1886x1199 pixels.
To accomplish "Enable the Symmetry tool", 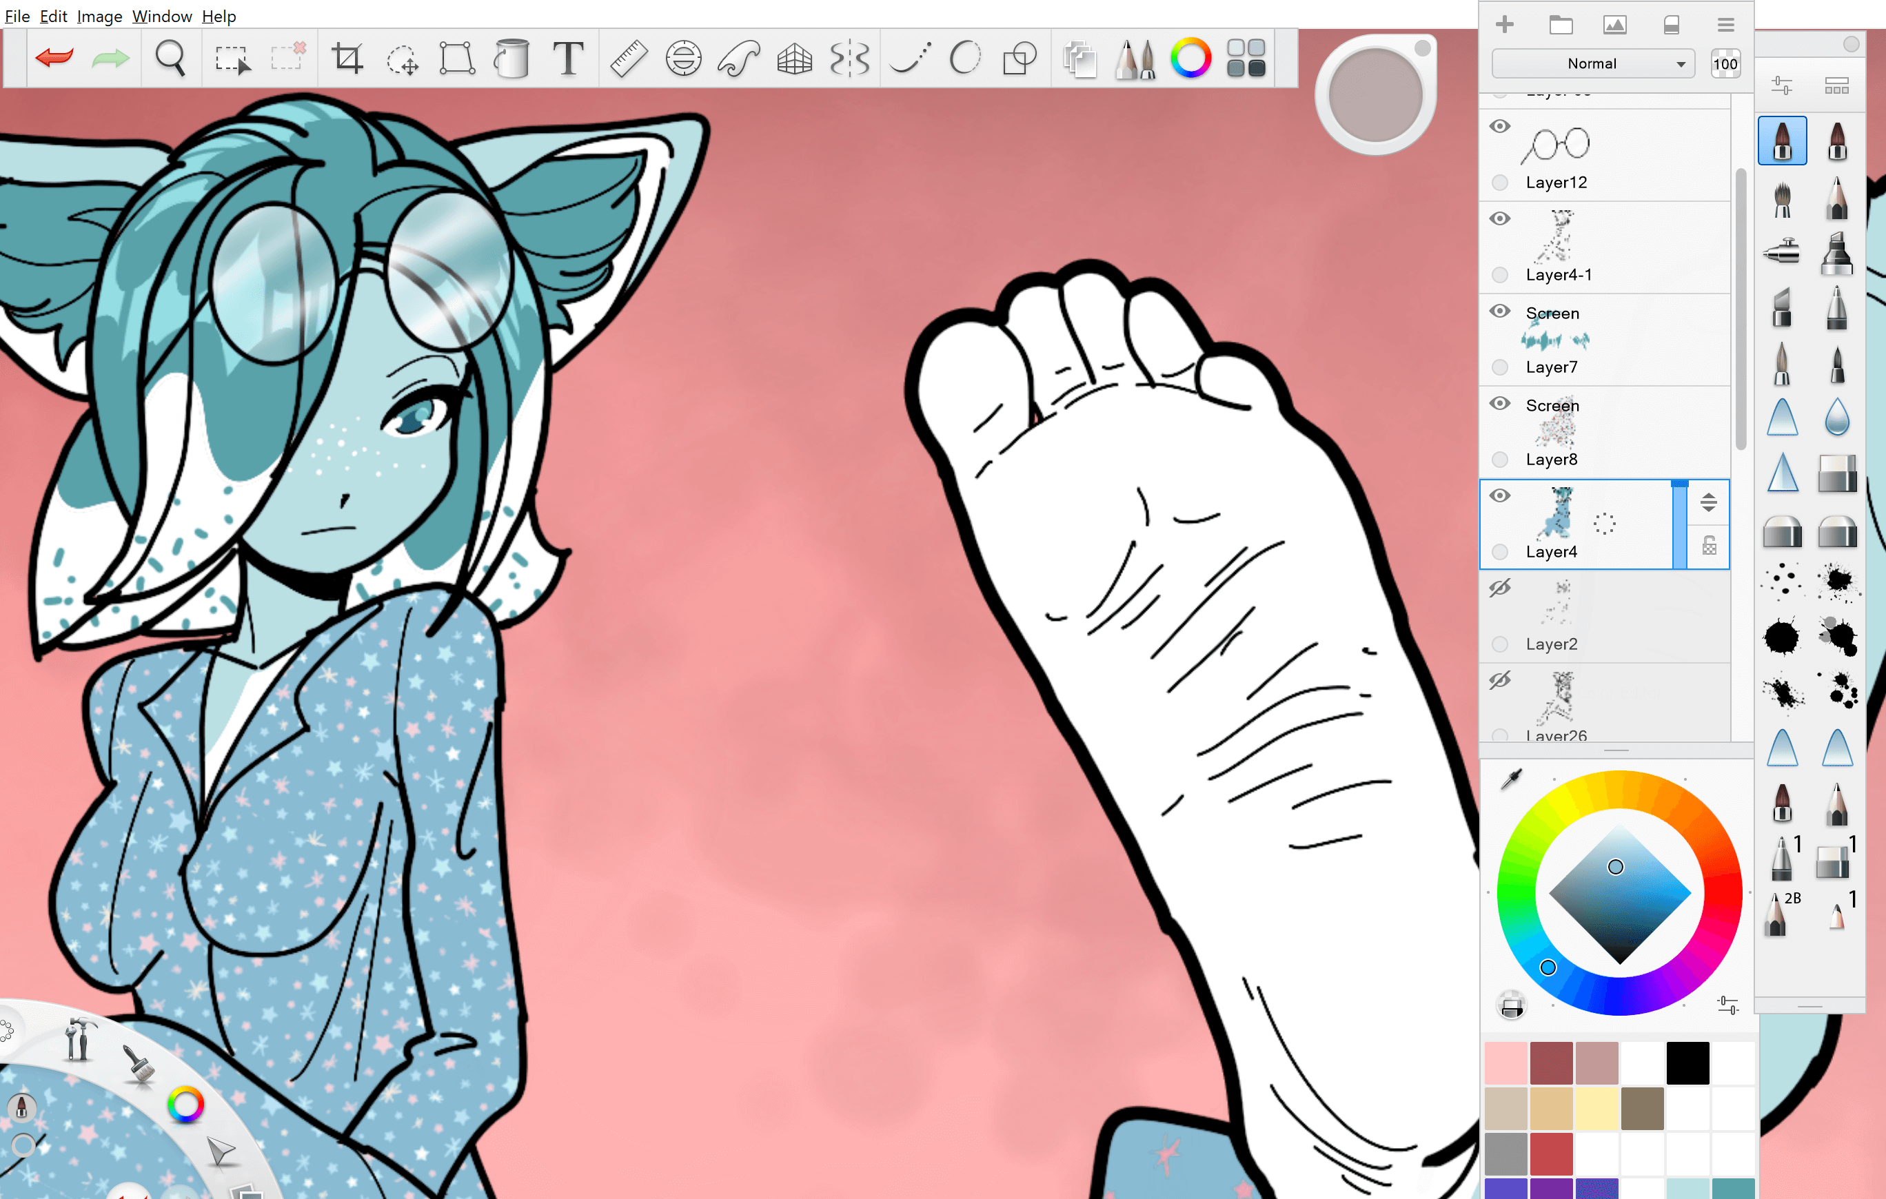I will coord(850,59).
